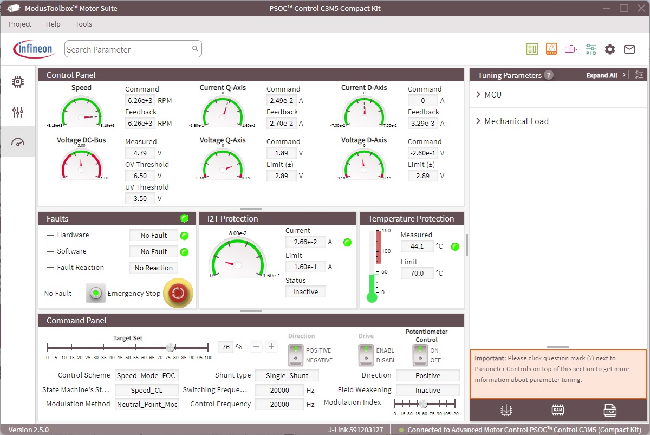Open the Tools menu
The image size is (650, 435).
[83, 24]
